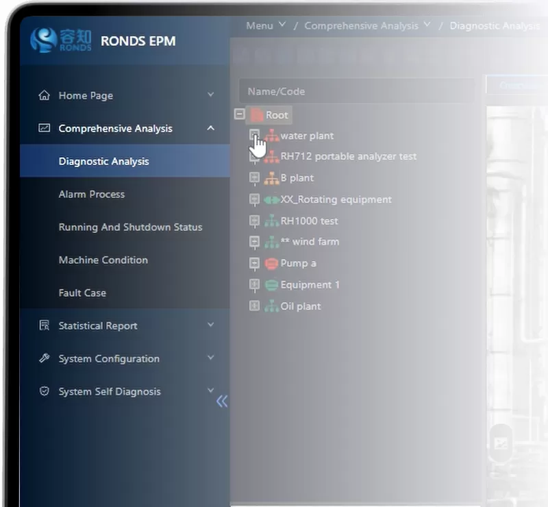Toggle the checkbox next to water plant
The width and height of the screenshot is (548, 507).
click(254, 136)
